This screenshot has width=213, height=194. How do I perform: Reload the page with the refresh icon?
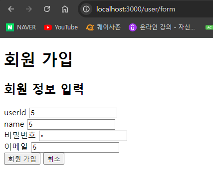[47, 9]
